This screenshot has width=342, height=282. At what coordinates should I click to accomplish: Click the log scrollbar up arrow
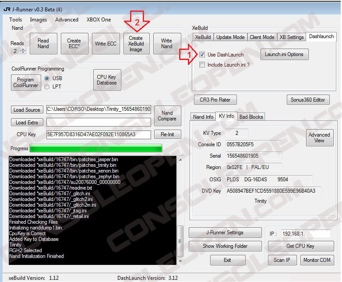point(180,160)
